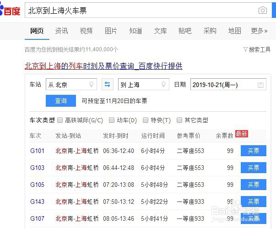Enable 其它类型 checkbox
Viewport: 276px width, 229px height.
[179, 120]
